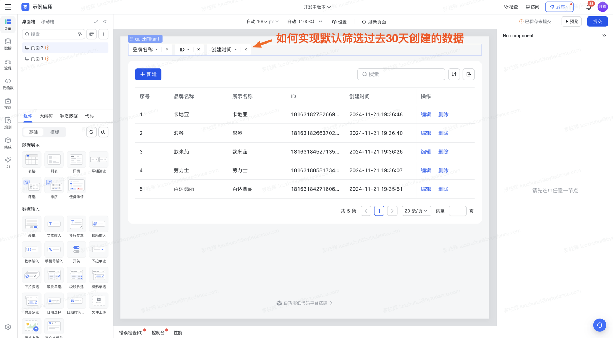Click 检查 in top toolbar
Viewport: 613px width, 338px height.
511,7
